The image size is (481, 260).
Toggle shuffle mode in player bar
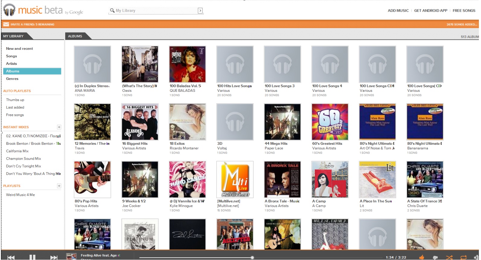(x=449, y=258)
